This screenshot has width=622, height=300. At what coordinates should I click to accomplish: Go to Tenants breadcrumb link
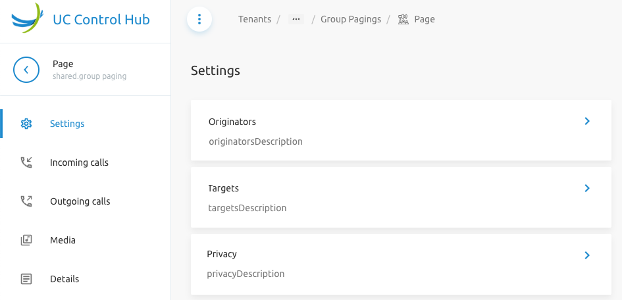pos(255,19)
